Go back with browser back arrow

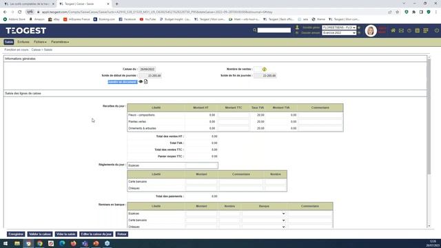(x=5, y=12)
